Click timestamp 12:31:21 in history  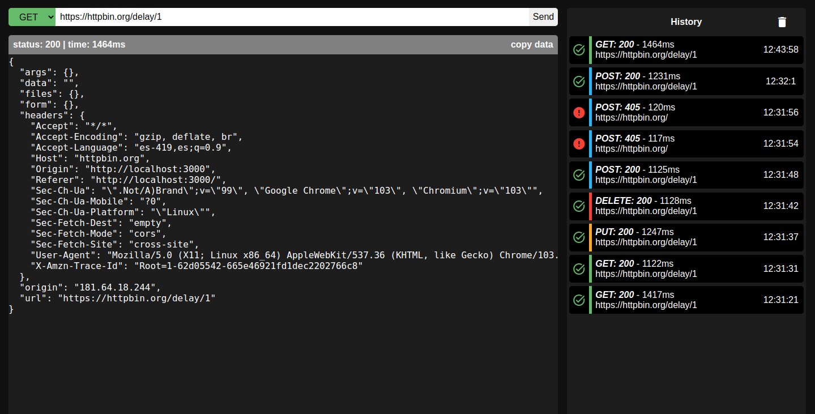pyautogui.click(x=780, y=300)
